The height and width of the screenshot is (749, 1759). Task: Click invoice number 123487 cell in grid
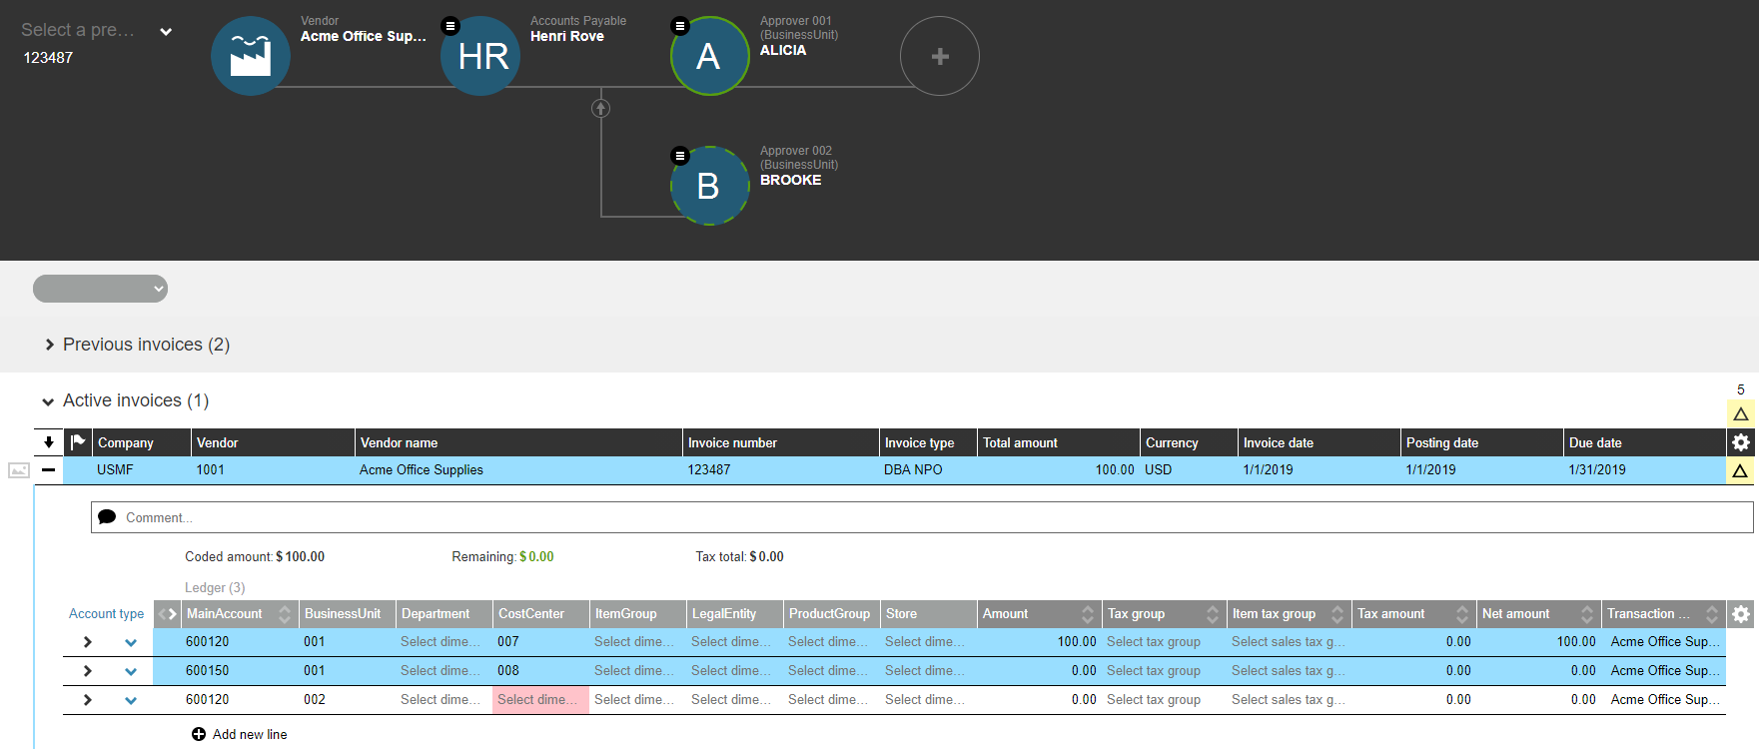(x=781, y=469)
